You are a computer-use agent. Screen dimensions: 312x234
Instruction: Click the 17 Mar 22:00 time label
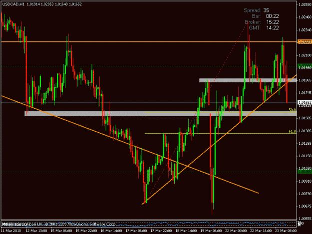coord(161,231)
